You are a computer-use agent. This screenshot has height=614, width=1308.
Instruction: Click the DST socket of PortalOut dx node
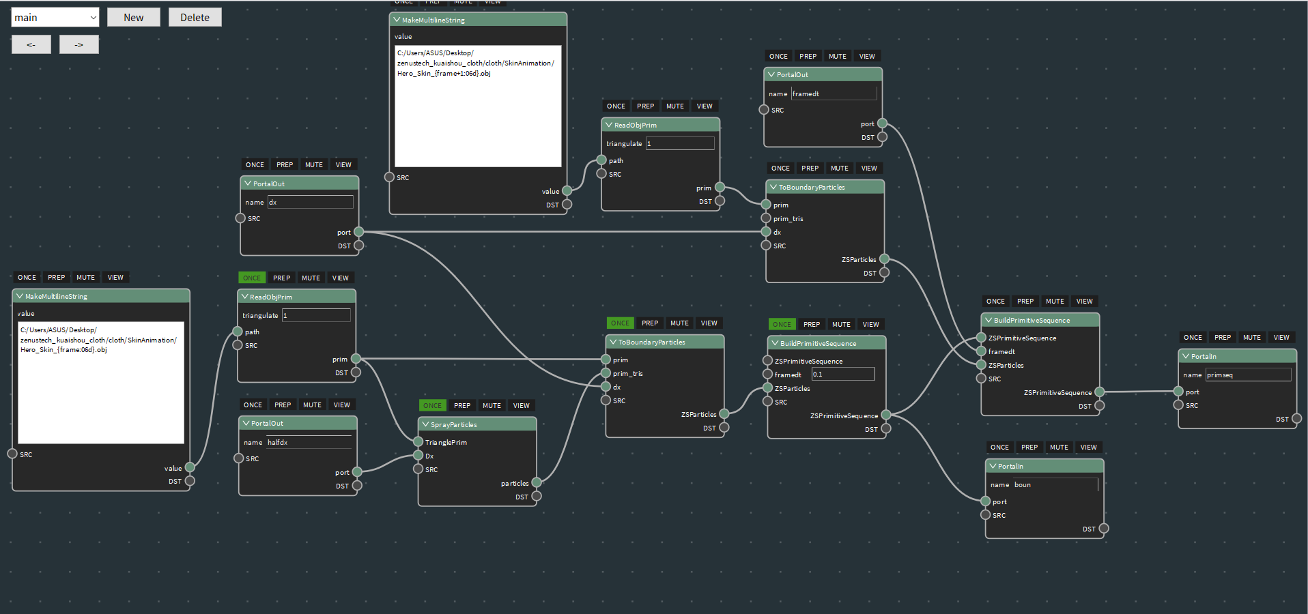click(358, 246)
